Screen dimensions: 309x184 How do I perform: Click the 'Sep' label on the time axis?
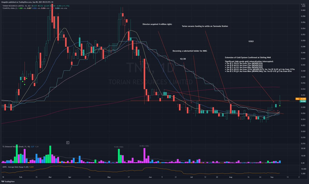pyautogui.click(x=272, y=177)
